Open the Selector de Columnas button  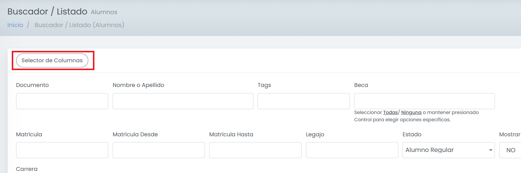coord(52,60)
